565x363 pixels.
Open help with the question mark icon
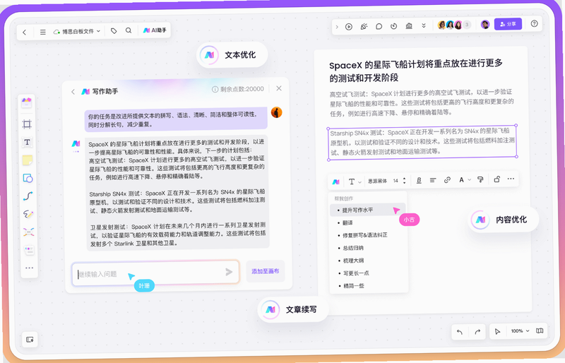coord(535,23)
